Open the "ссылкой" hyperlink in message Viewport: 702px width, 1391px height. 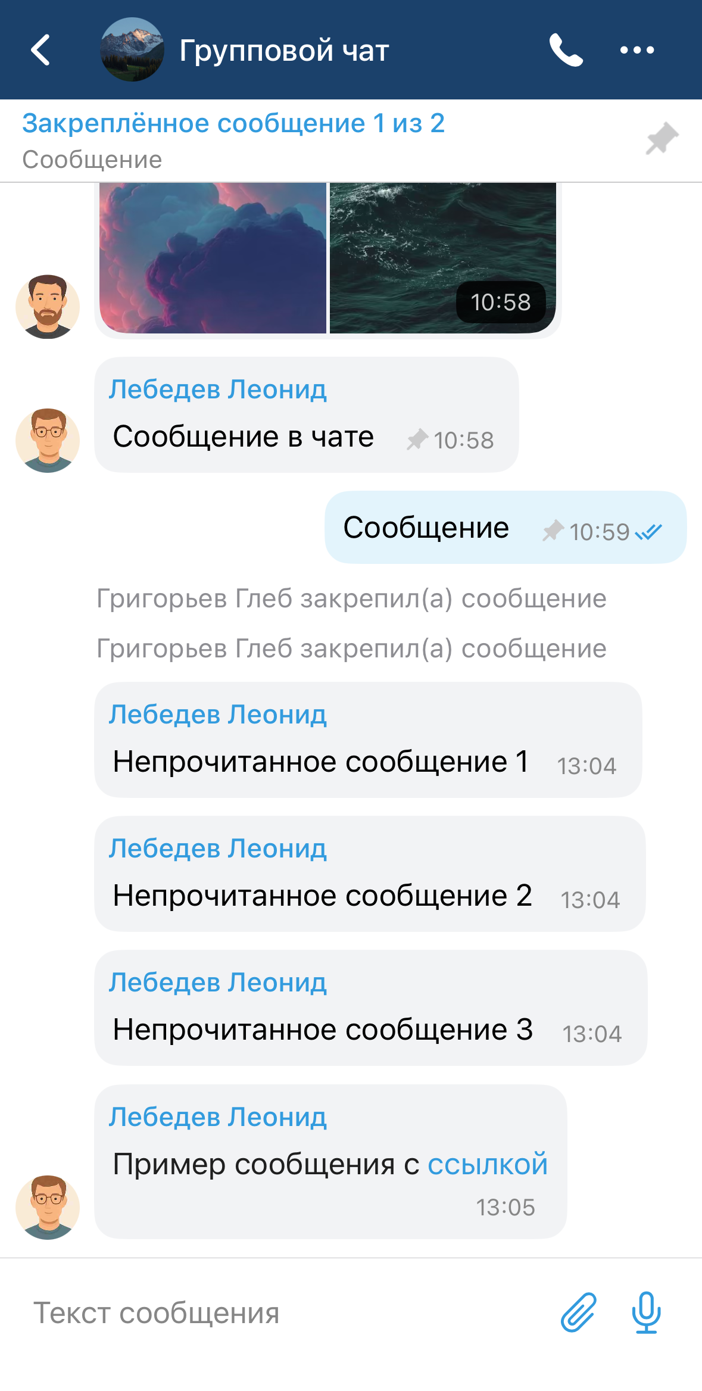487,1164
